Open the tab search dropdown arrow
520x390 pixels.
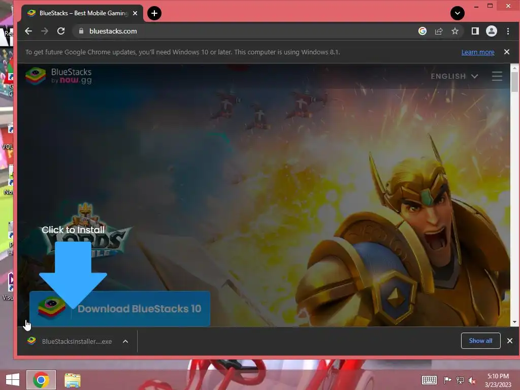coord(458,13)
